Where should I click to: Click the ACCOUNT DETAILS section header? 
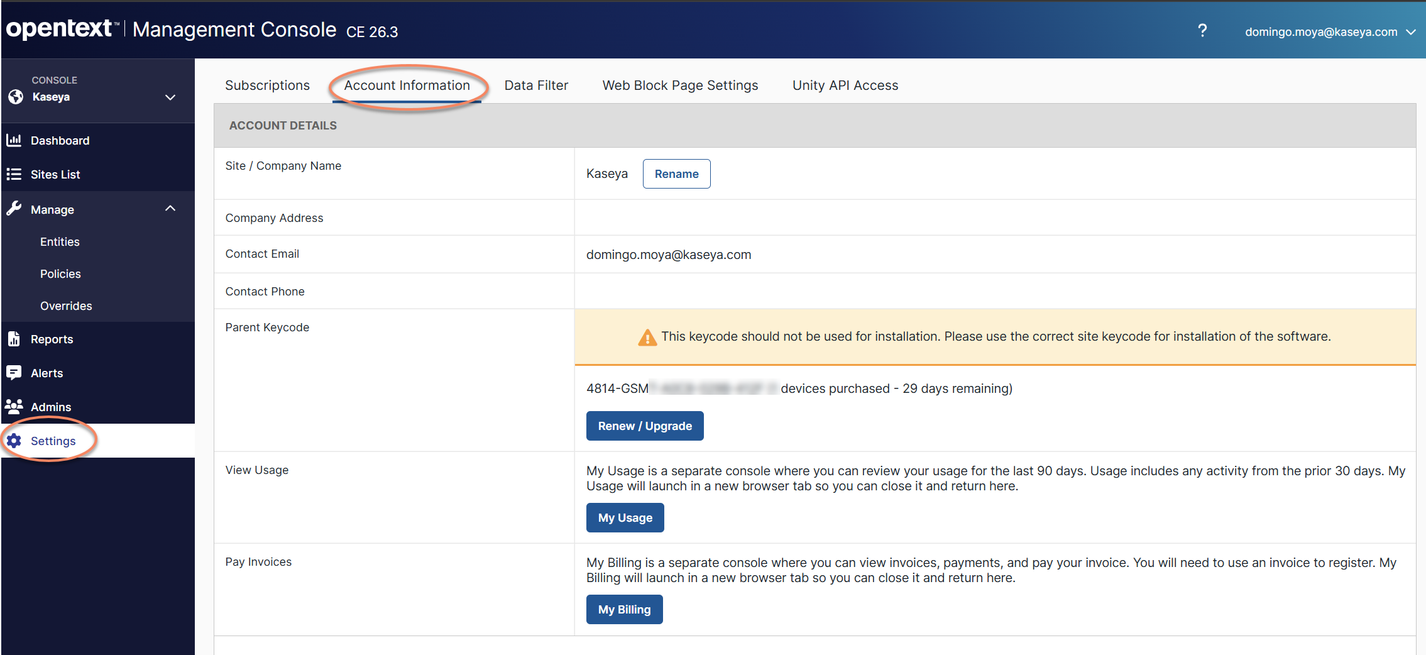coord(283,125)
